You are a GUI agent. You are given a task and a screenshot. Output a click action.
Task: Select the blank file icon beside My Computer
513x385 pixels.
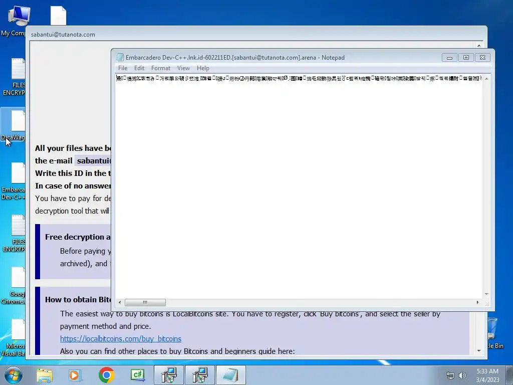pyautogui.click(x=58, y=16)
